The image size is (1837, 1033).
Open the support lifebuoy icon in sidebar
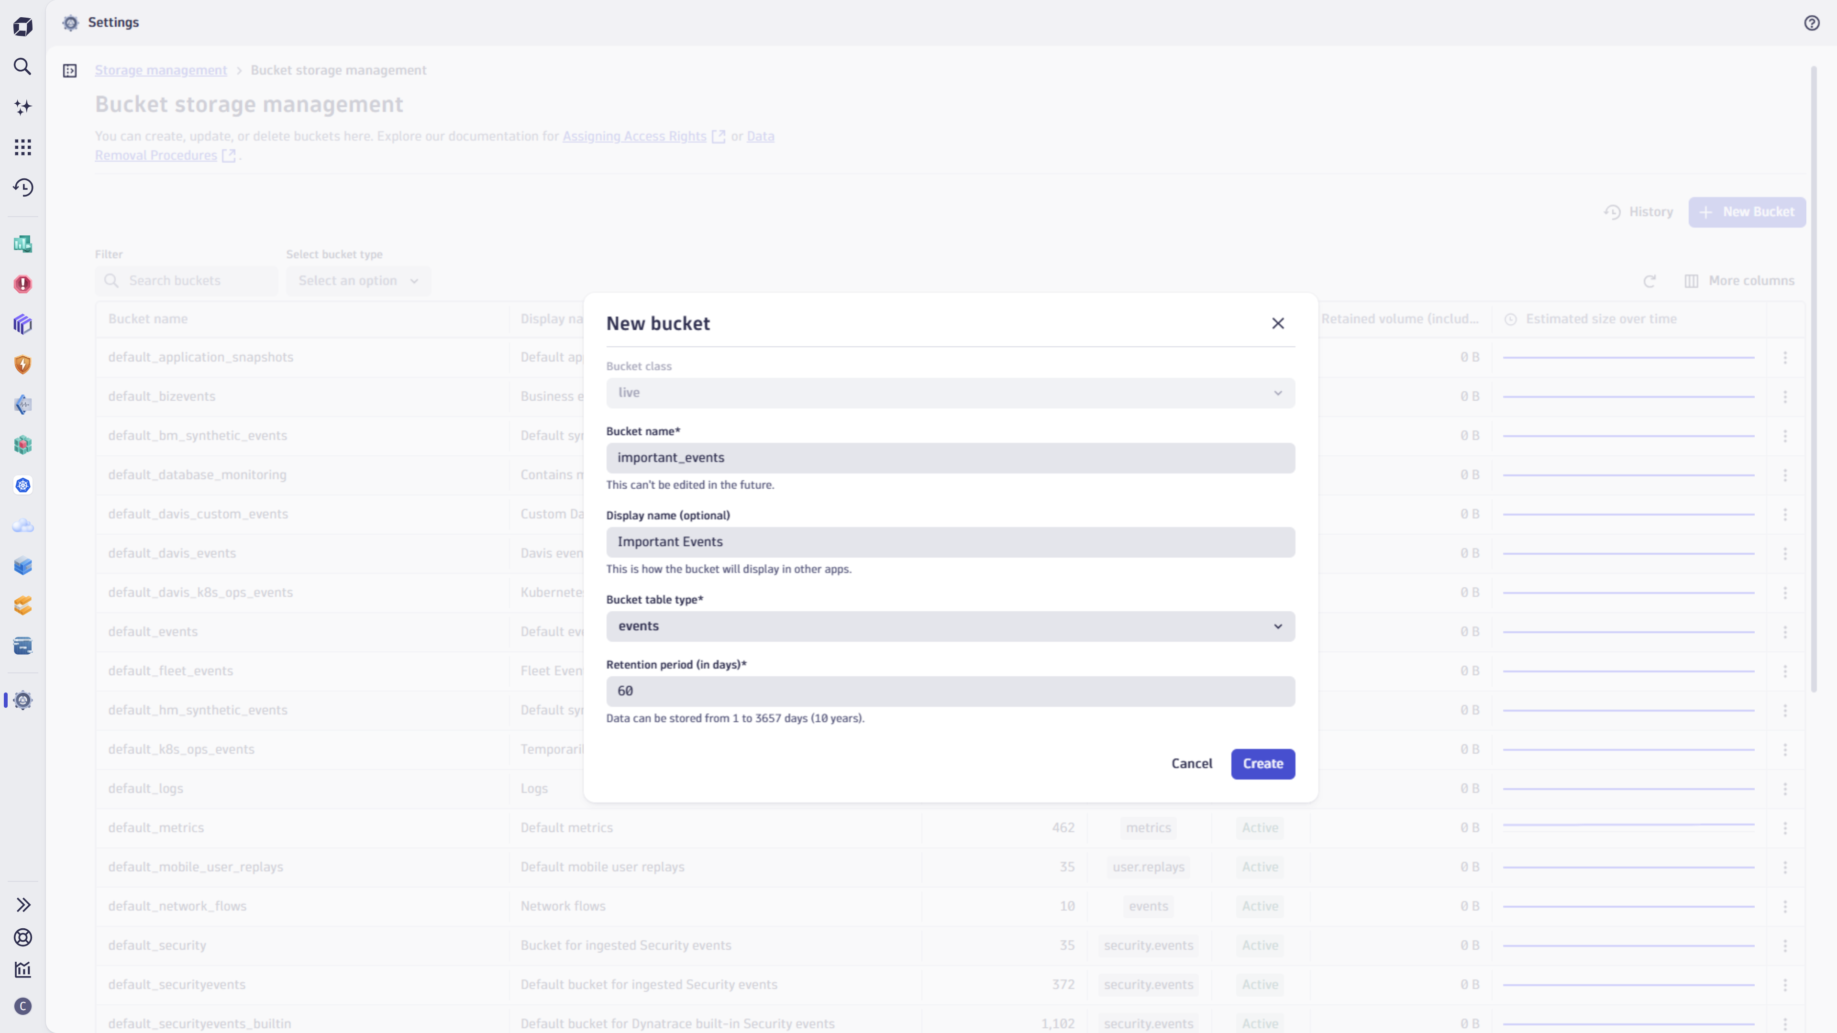23,937
